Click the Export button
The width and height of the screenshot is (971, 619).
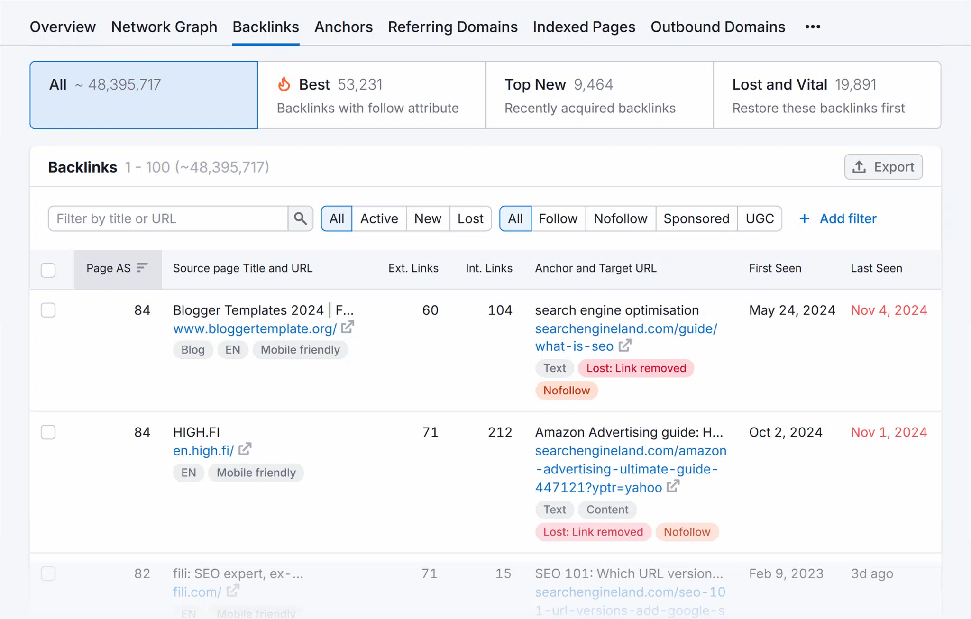point(883,167)
